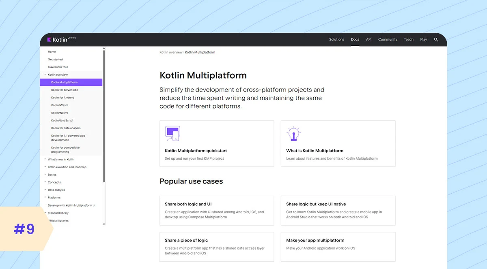The width and height of the screenshot is (487, 269).
Task: Open the Community menu
Action: [388, 39]
